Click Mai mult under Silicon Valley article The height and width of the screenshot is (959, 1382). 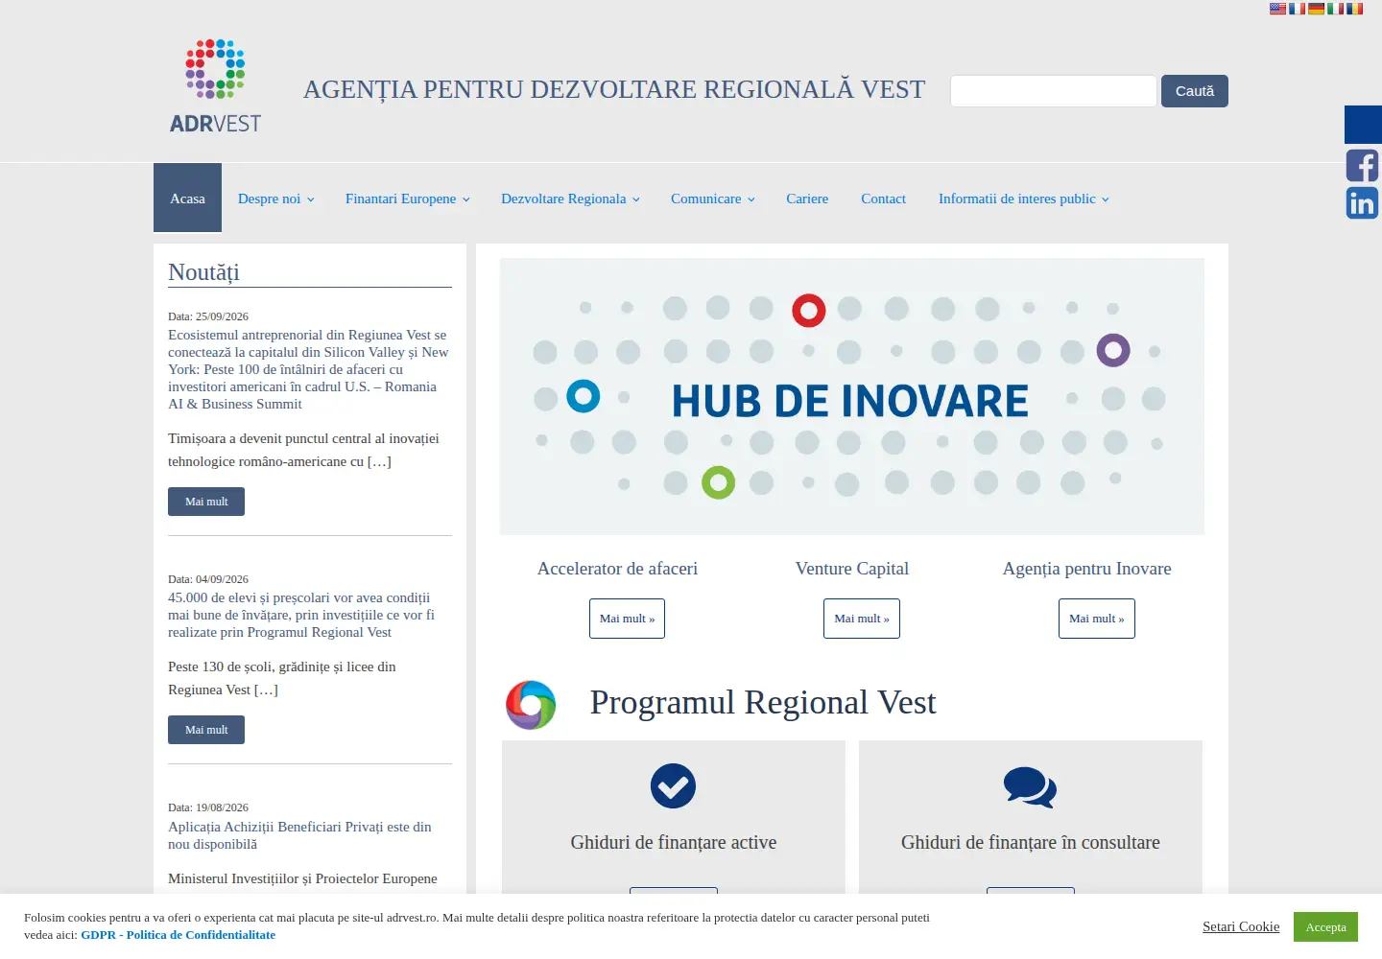[206, 502]
